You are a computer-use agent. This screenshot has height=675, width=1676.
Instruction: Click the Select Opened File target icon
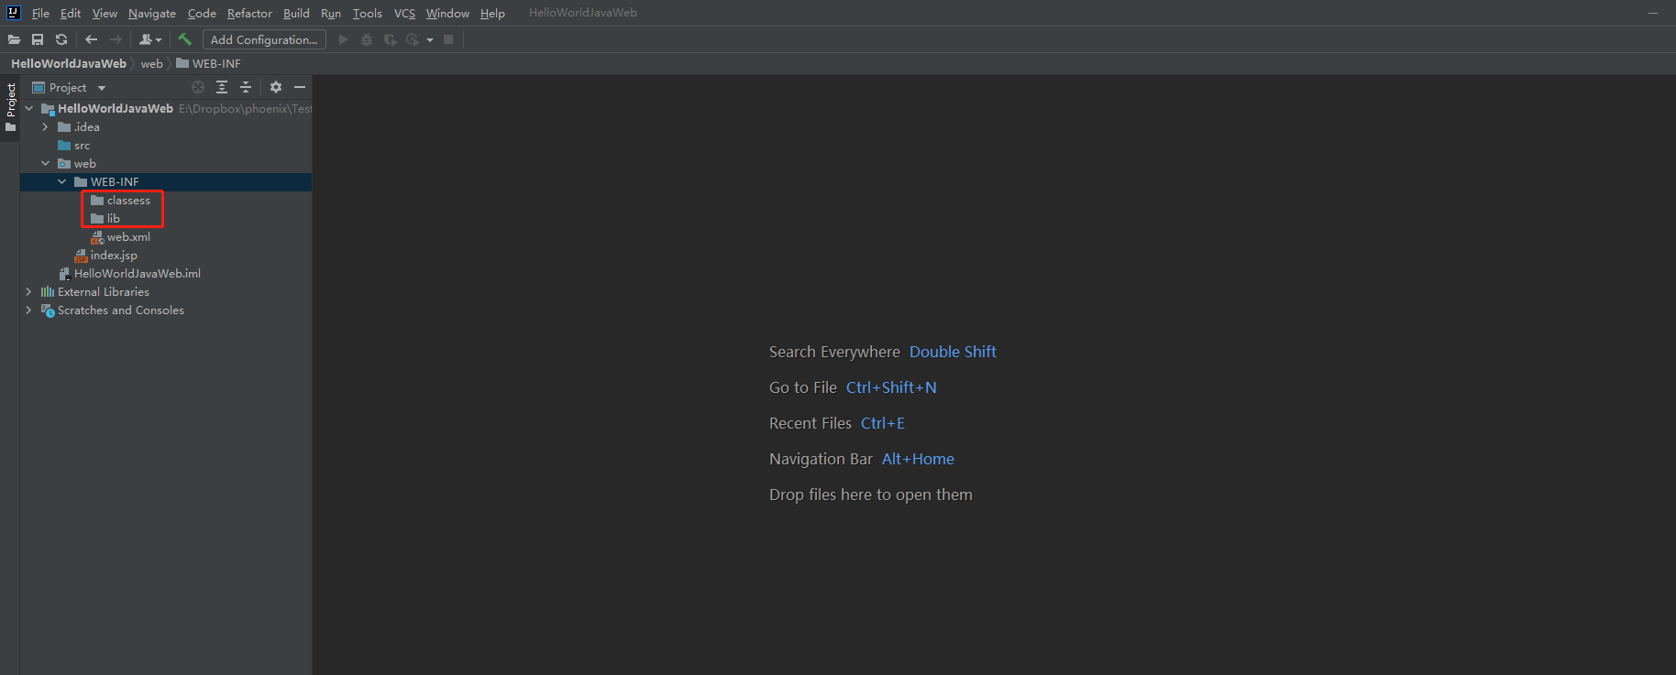click(x=198, y=87)
